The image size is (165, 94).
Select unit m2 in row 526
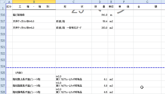point(111,77)
